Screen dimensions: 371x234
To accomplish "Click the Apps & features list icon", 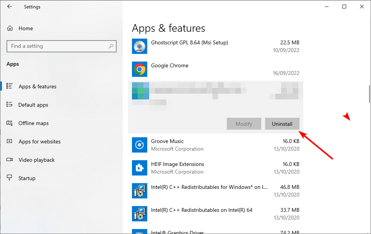I will [x=10, y=86].
